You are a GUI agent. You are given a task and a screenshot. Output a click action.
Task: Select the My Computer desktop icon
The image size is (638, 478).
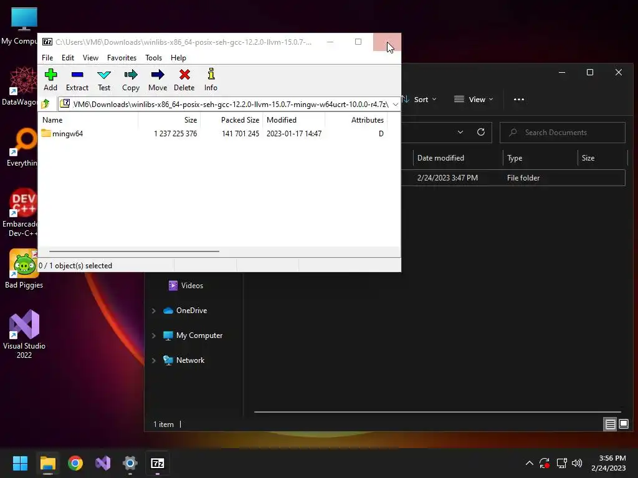pyautogui.click(x=19, y=26)
